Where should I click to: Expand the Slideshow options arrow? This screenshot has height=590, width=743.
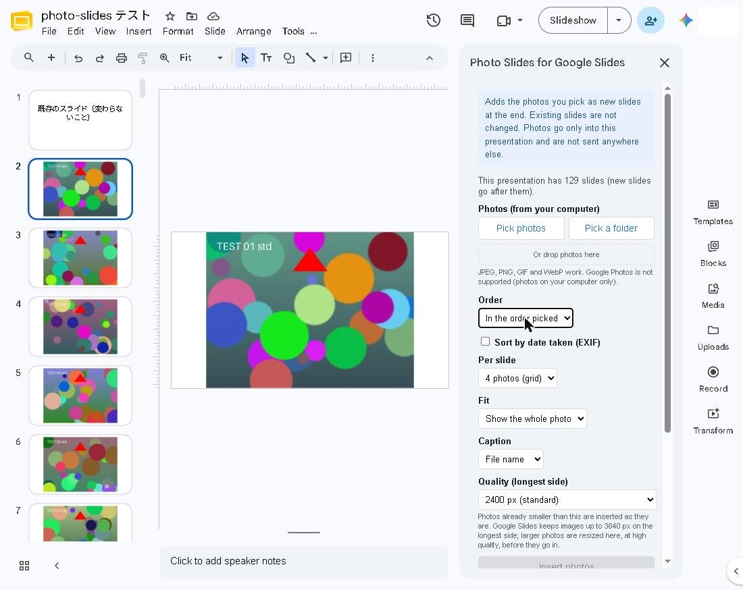click(619, 20)
